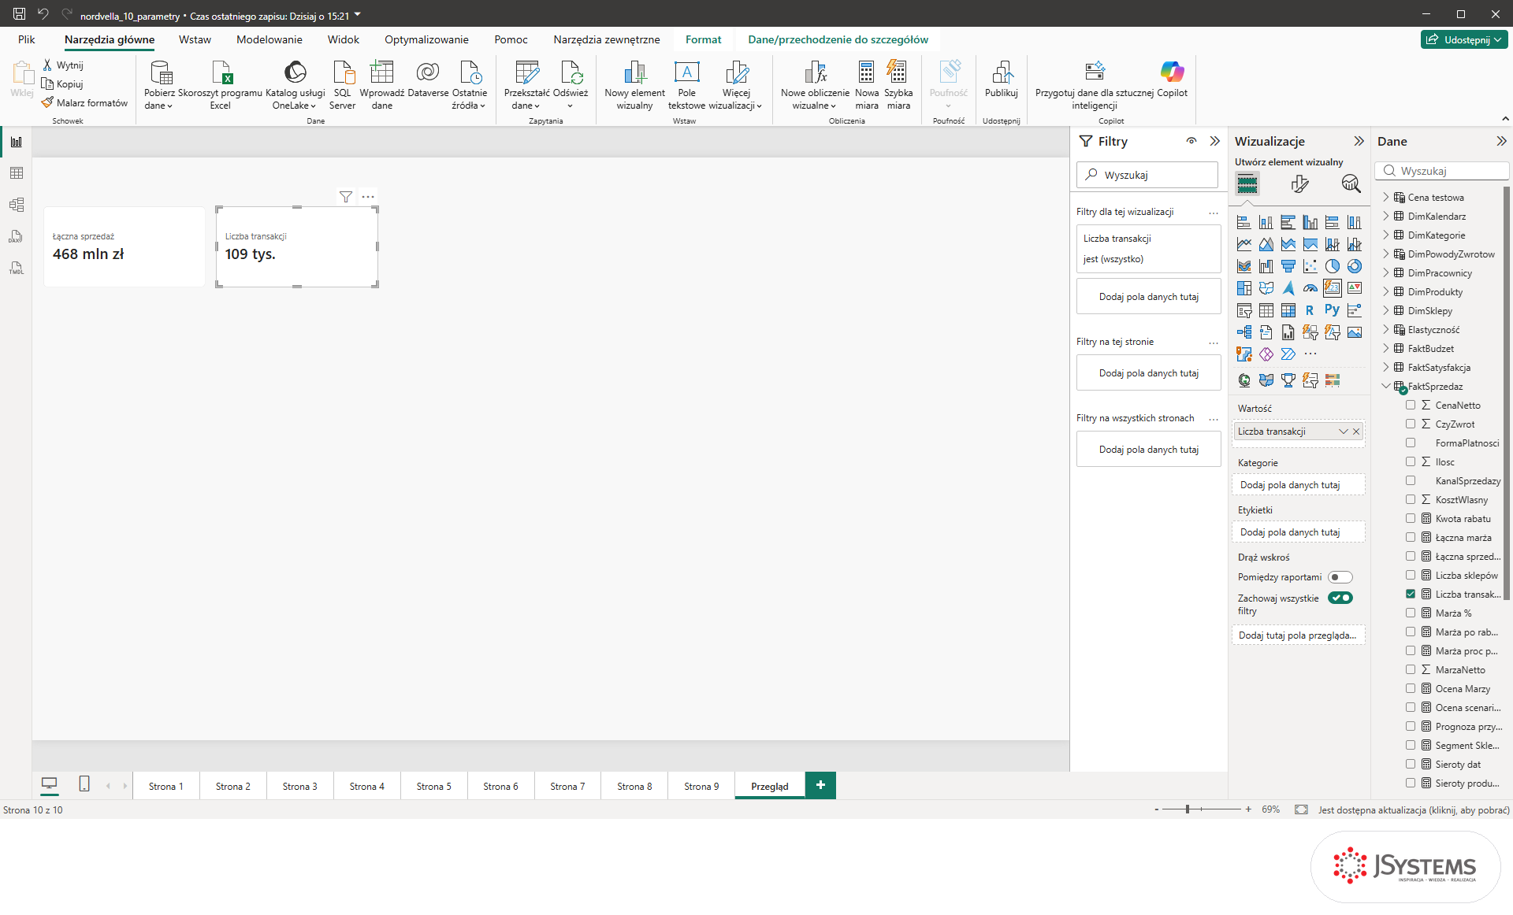Toggle the Zachowaj wszystkie filtry switch
The height and width of the screenshot is (915, 1513).
(x=1340, y=598)
